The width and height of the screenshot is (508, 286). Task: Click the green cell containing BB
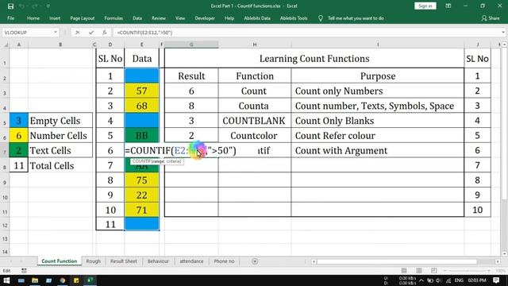142,136
